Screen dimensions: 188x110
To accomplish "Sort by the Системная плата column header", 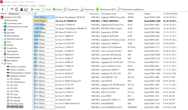I will click(114, 14).
